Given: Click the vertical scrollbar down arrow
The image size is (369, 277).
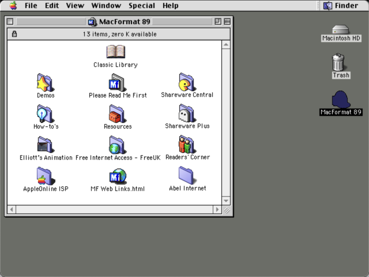Looking at the screenshot, I should click(x=226, y=201).
